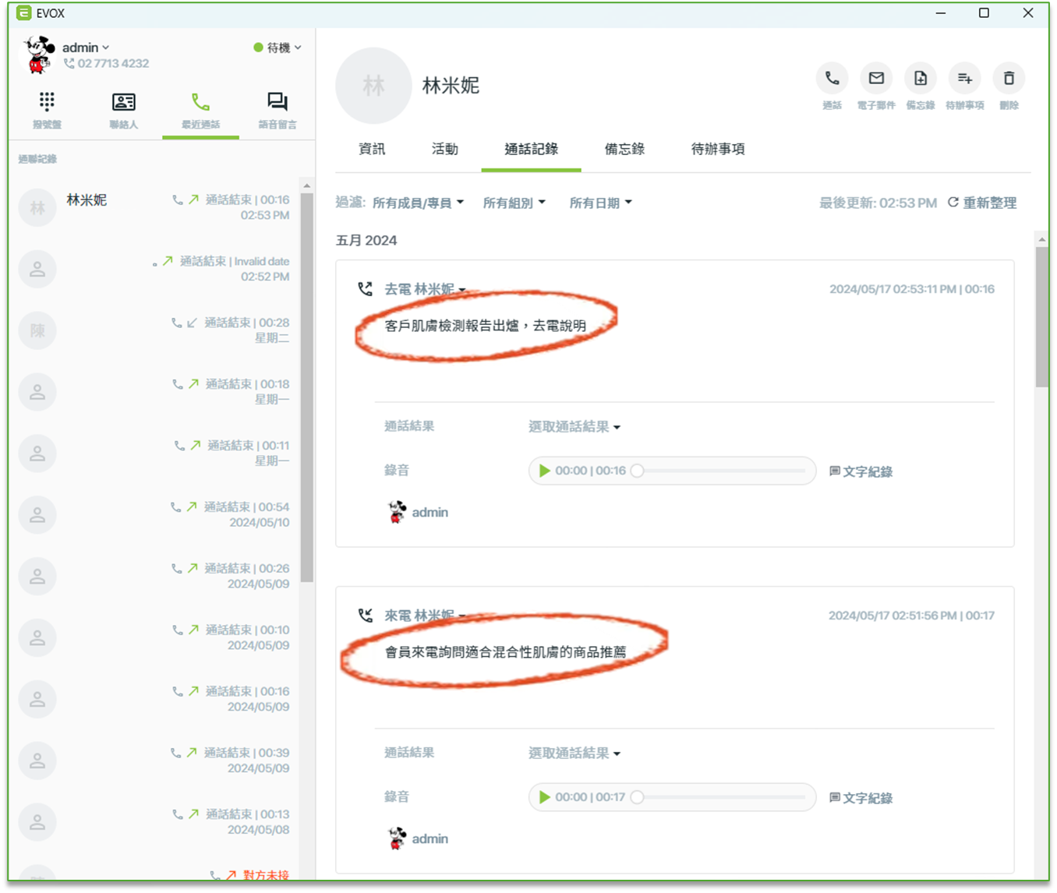This screenshot has width=1057, height=893.
Task: Select call 00:54 on 2024/05/10
Action: 154,515
